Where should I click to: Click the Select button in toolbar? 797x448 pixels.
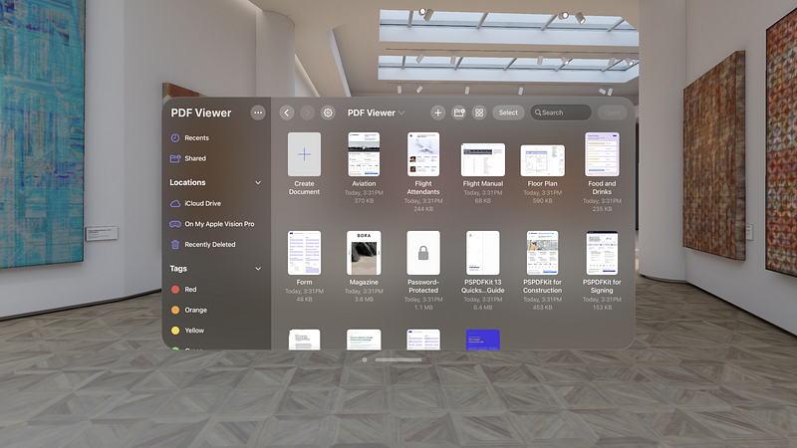(508, 112)
